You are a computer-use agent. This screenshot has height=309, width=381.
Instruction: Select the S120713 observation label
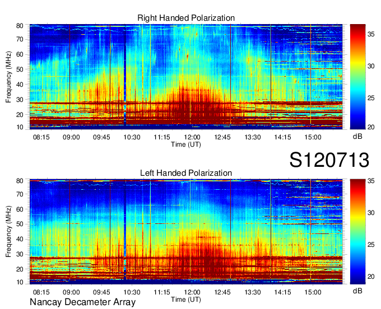[x=329, y=160]
